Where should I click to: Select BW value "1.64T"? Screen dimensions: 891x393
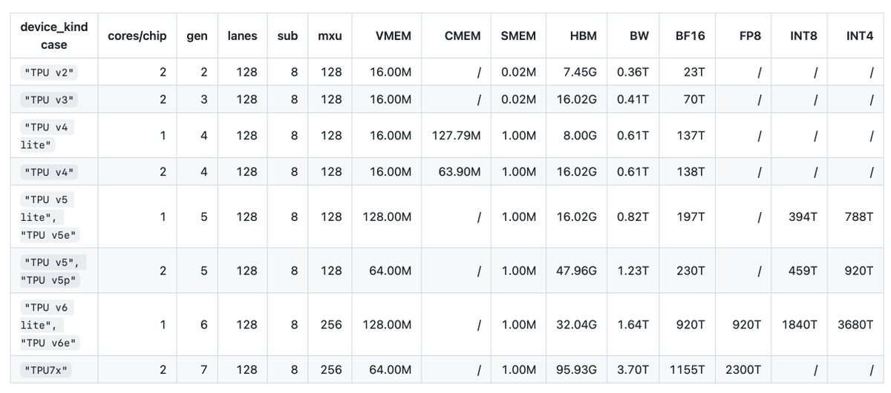(x=633, y=325)
